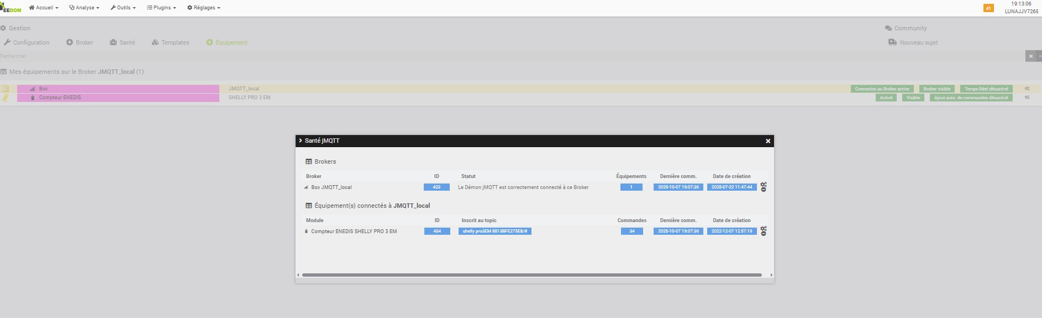Toggle Ajout auto. de commandes désactivé badge

(x=971, y=98)
